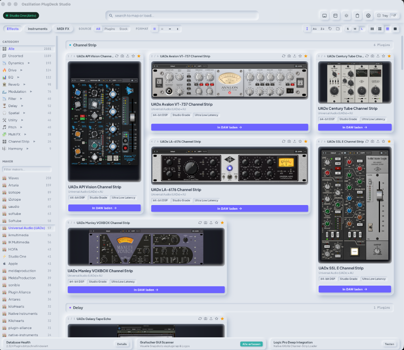The image size is (404, 350).
Task: Select the Stock source filter
Action: tap(123, 29)
